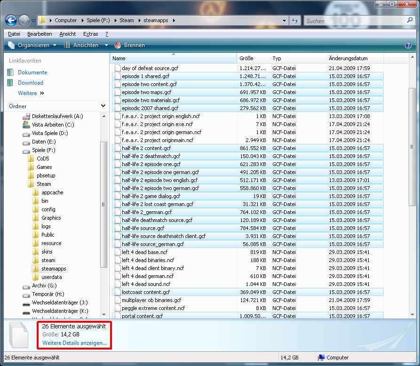
Task: Open the appcache folder icon
Action: click(x=36, y=193)
